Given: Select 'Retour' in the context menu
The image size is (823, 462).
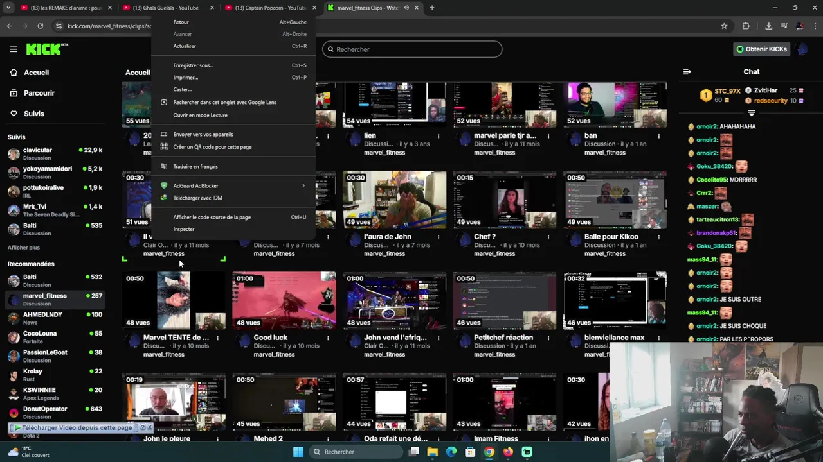Looking at the screenshot, I should 233,22.
